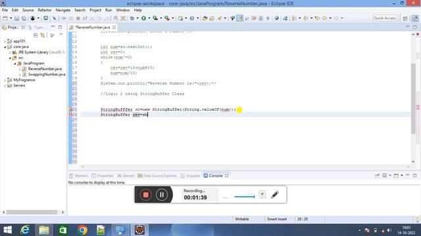Toggle Show Whitespace Characters pilcrow icon
Viewport: 421px width, 236px height.
point(268,18)
